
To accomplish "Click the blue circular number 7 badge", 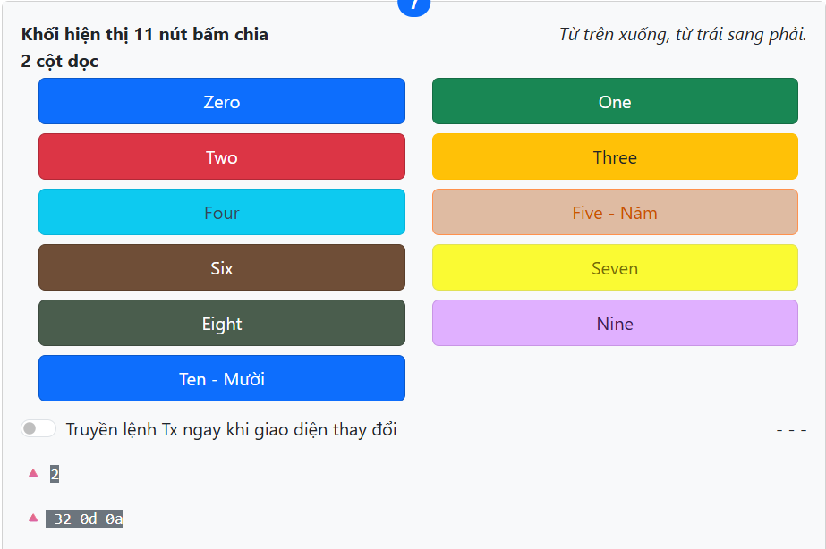I will tap(413, 5).
